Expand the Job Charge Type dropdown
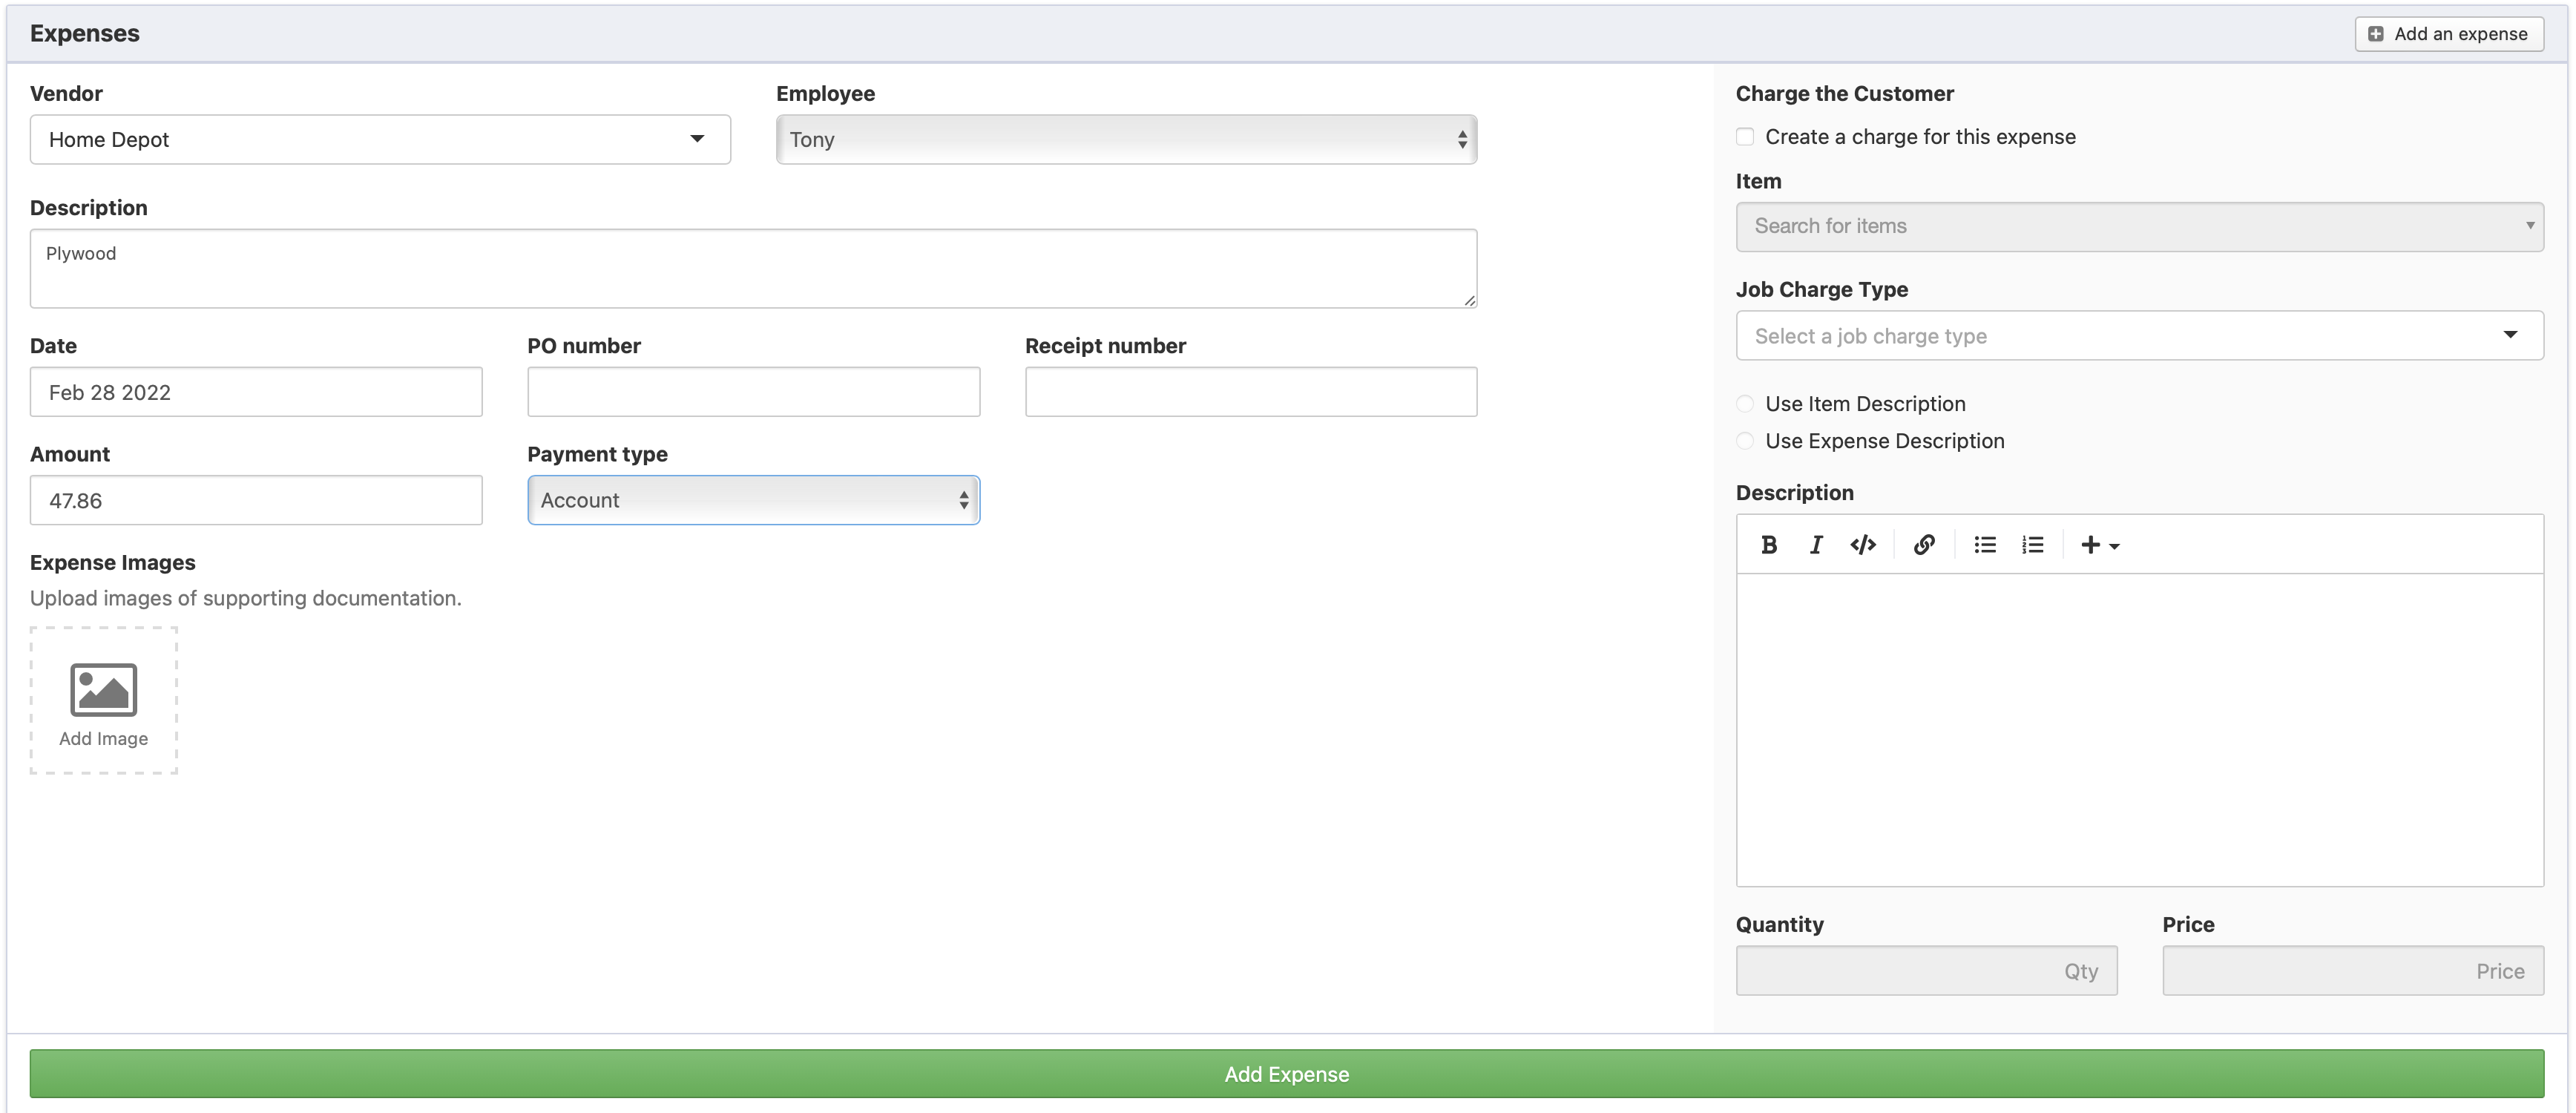Image resolution: width=2576 pixels, height=1113 pixels. tap(2139, 336)
